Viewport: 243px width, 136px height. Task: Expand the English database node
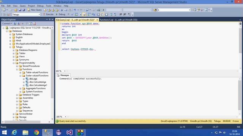click(x=10, y=37)
